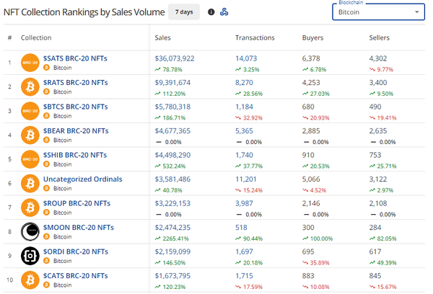Click the $MOON collection black logo
The height and width of the screenshot is (294, 433).
(x=30, y=231)
